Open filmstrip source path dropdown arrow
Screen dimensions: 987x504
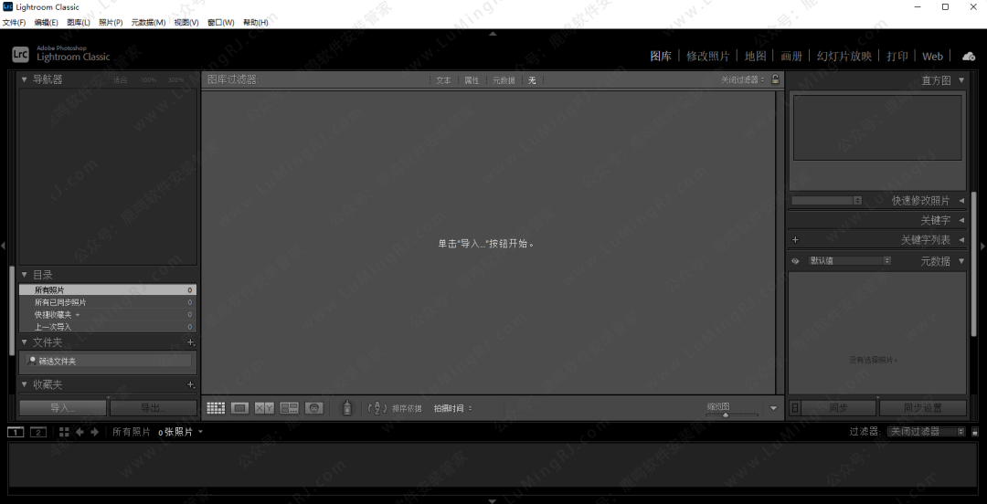pos(200,432)
